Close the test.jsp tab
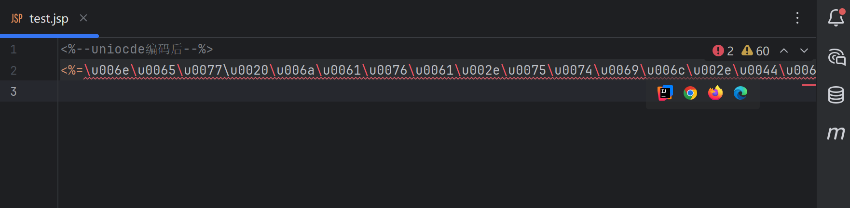Image resolution: width=850 pixels, height=208 pixels. pos(83,18)
